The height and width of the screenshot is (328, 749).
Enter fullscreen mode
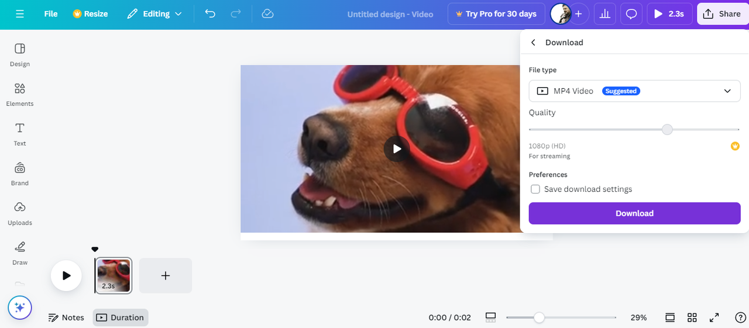714,317
